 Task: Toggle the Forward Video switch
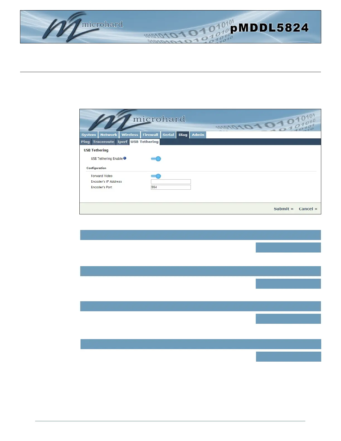click(156, 176)
